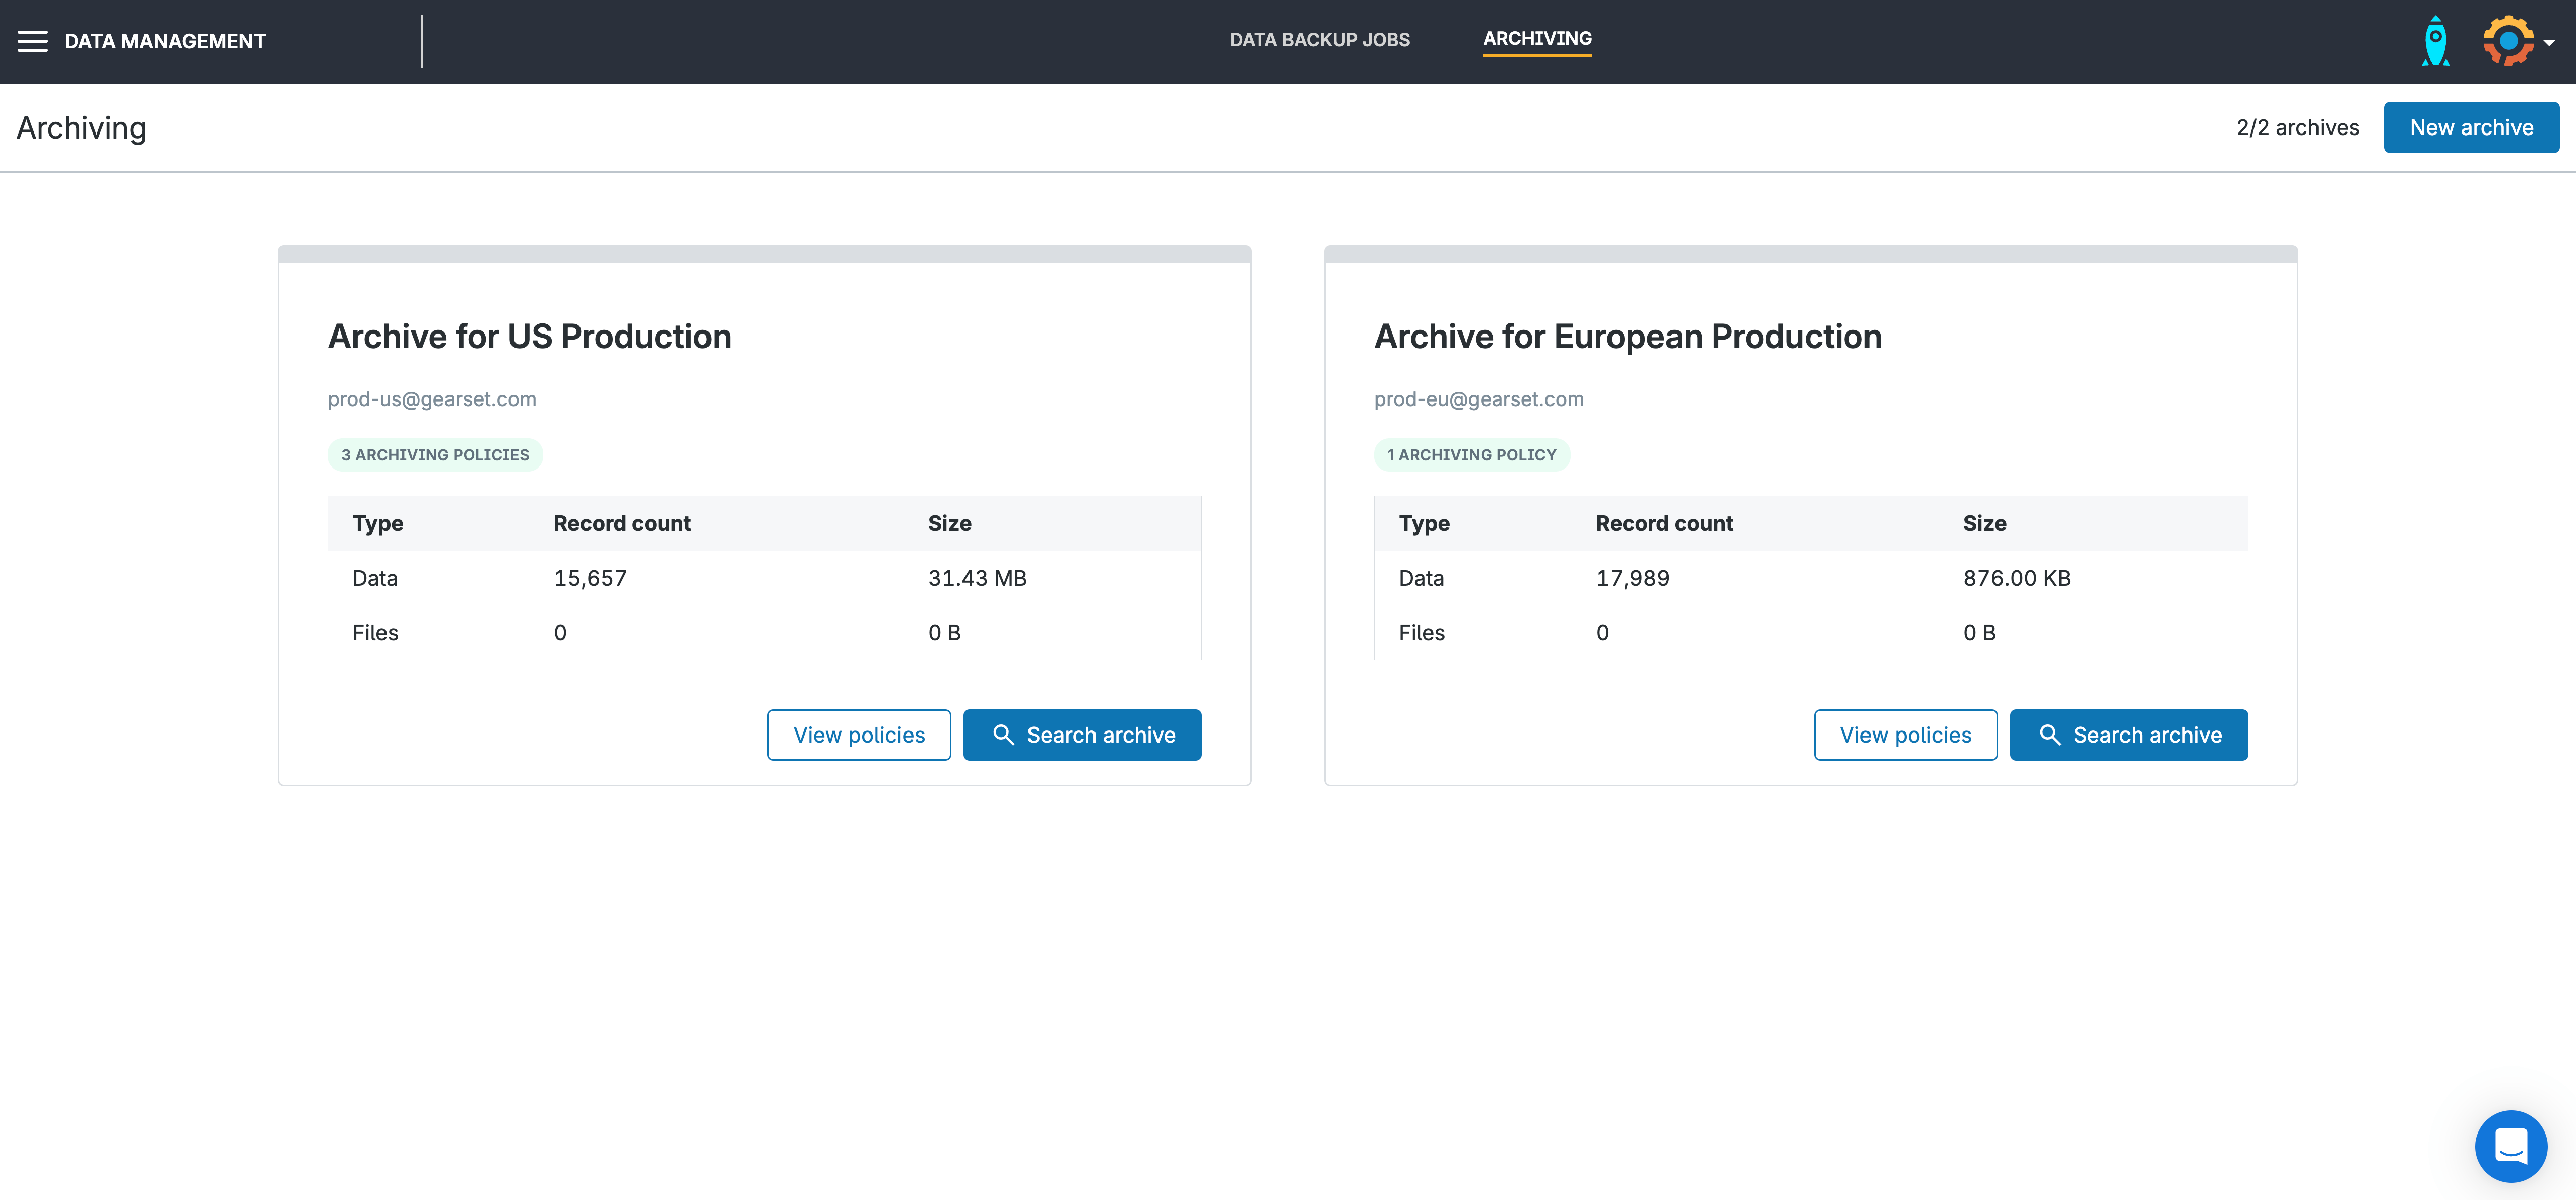Select the Archiving tab
2576x1200 pixels.
1537,39
